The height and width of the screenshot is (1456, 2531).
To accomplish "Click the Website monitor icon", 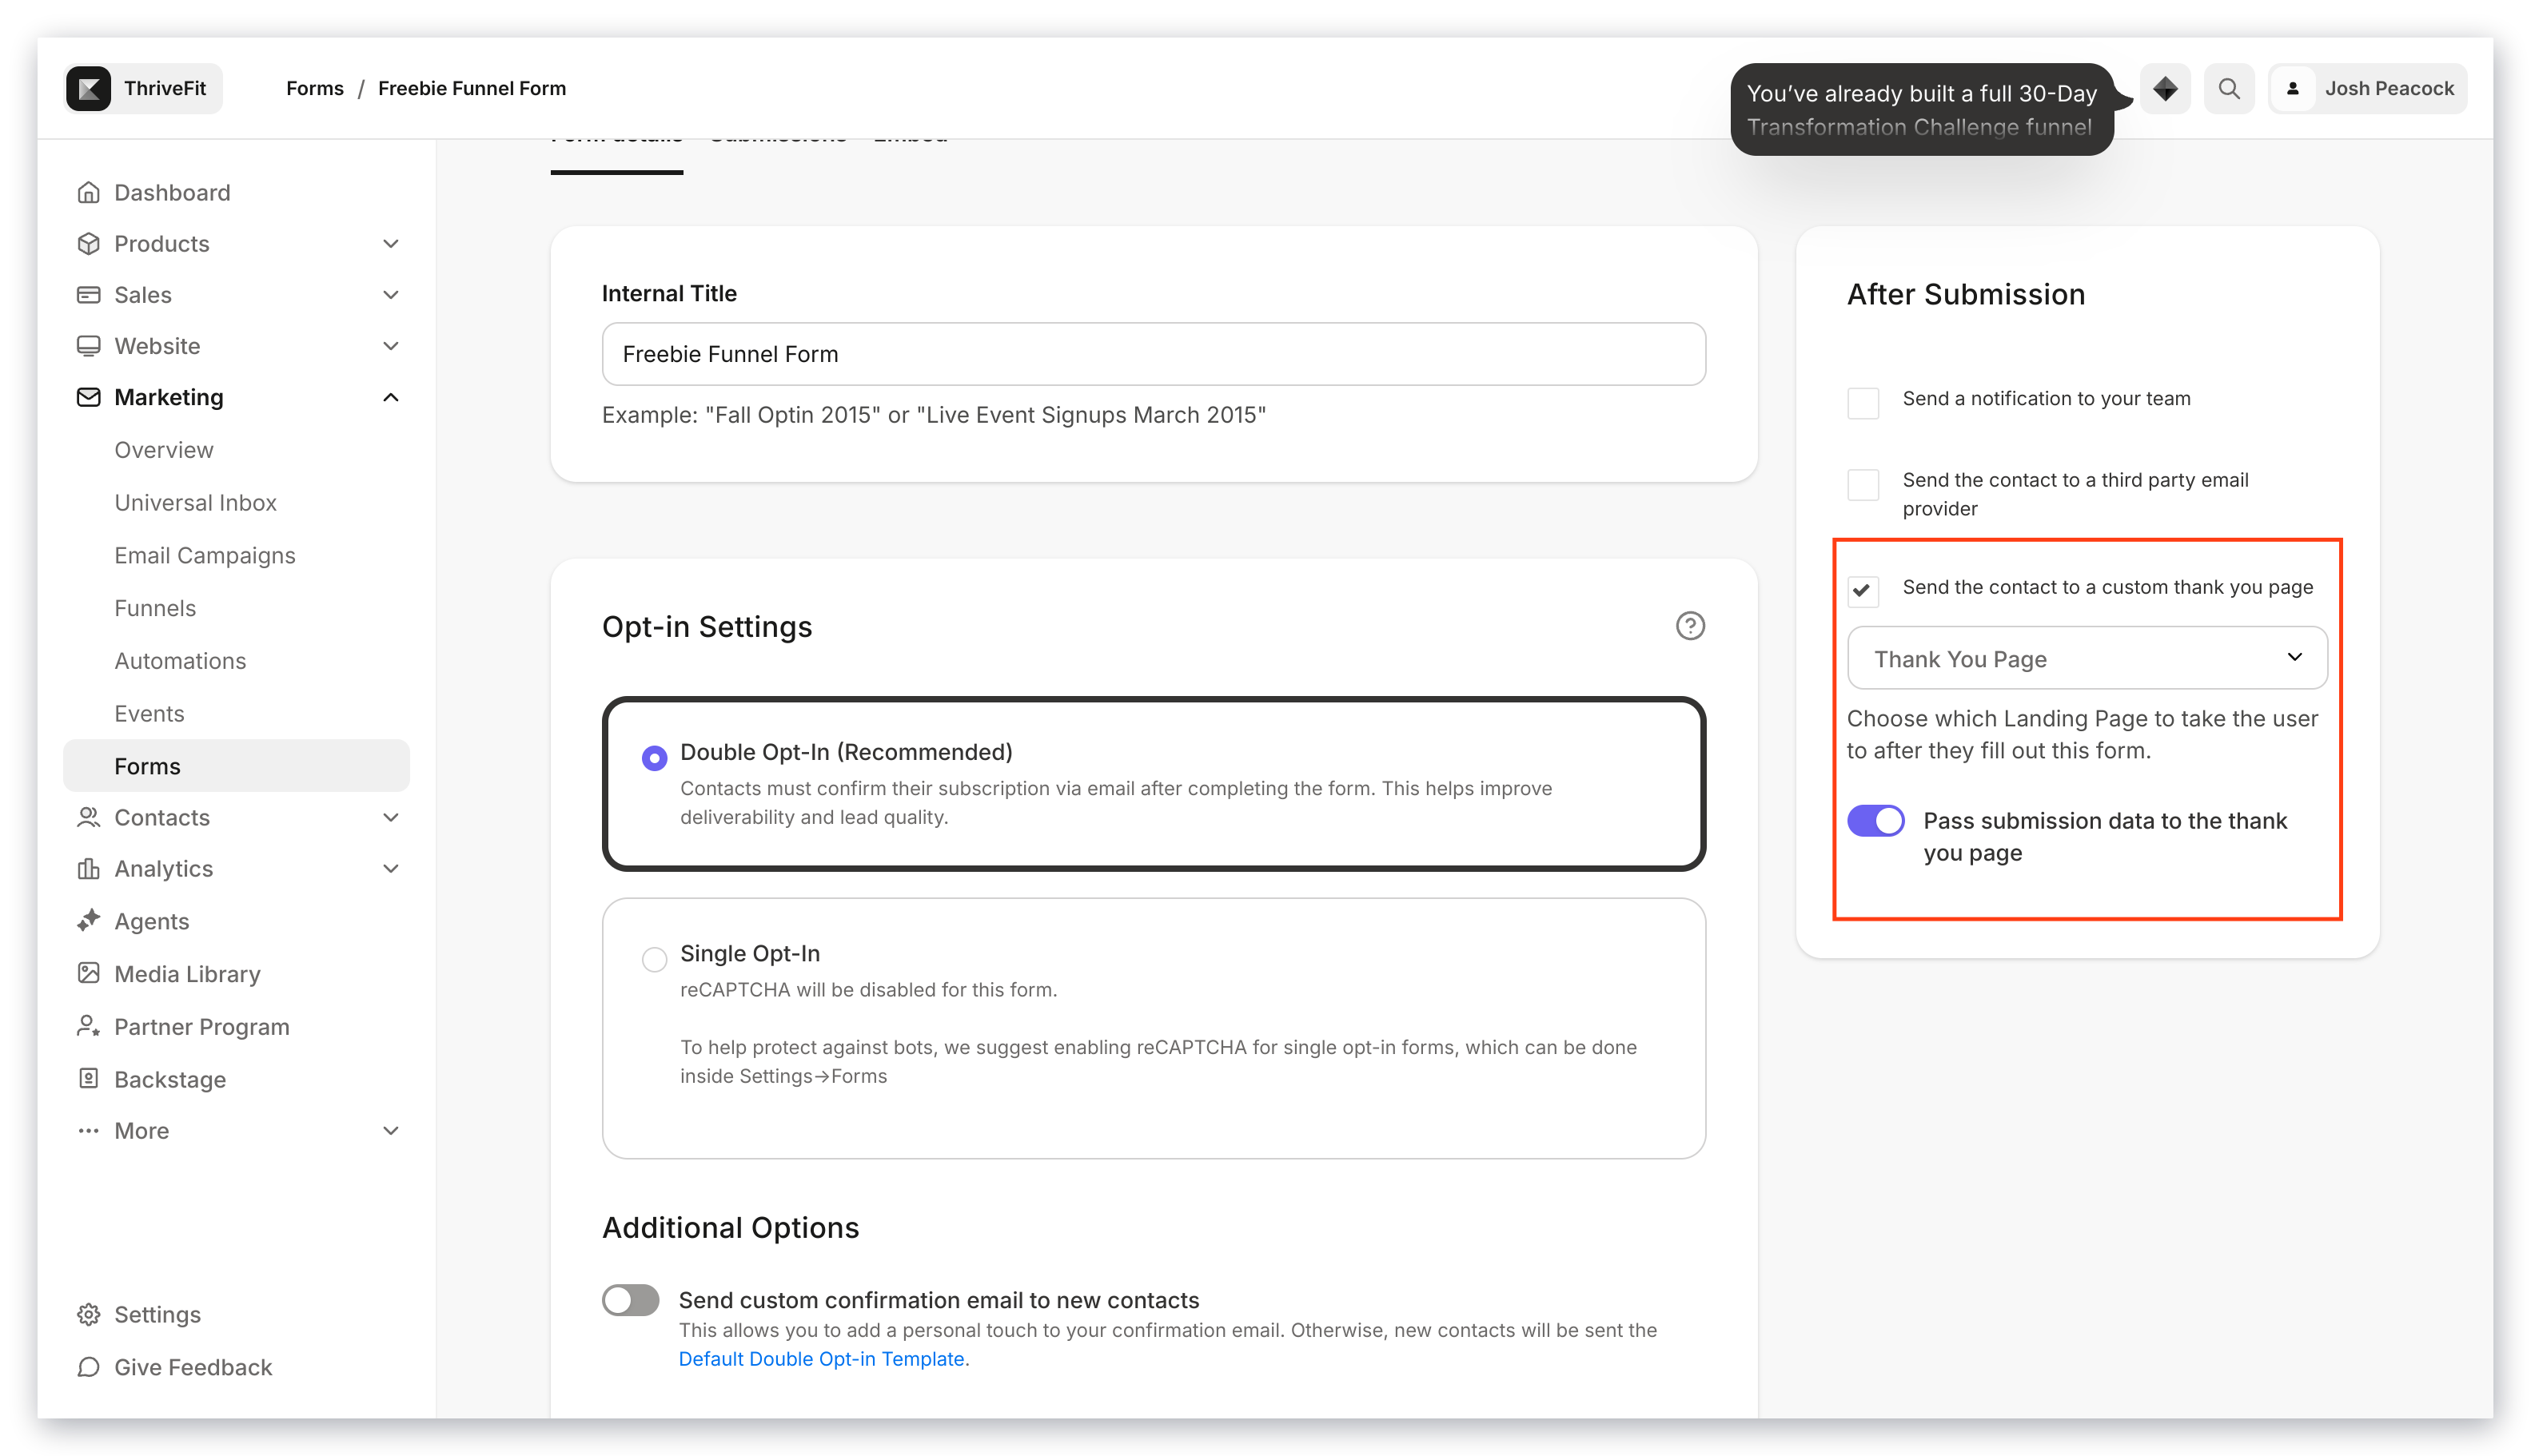I will point(88,345).
